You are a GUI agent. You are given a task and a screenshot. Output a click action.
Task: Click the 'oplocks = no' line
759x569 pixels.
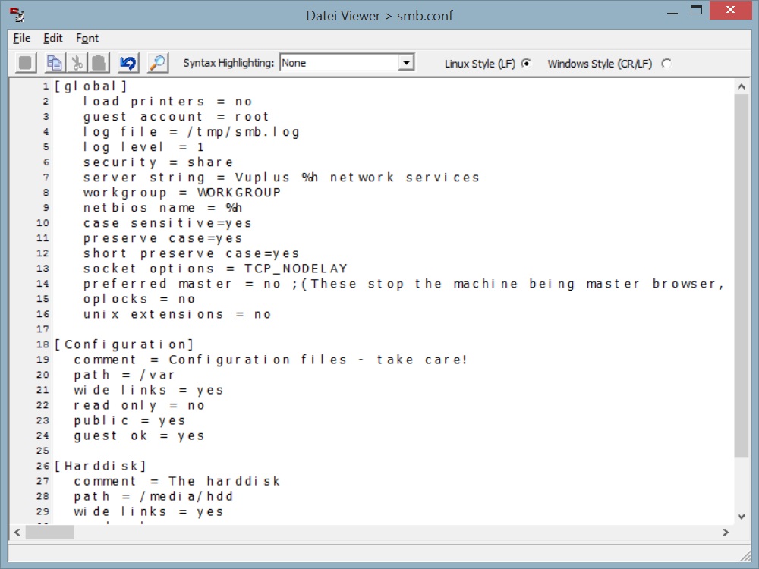139,299
